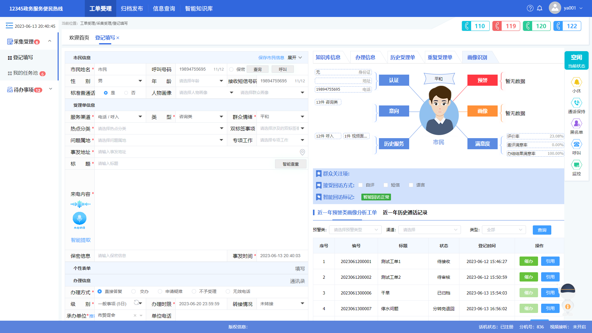The height and width of the screenshot is (333, 592).
Task: Click 保存市民信息 link
Action: pyautogui.click(x=271, y=58)
